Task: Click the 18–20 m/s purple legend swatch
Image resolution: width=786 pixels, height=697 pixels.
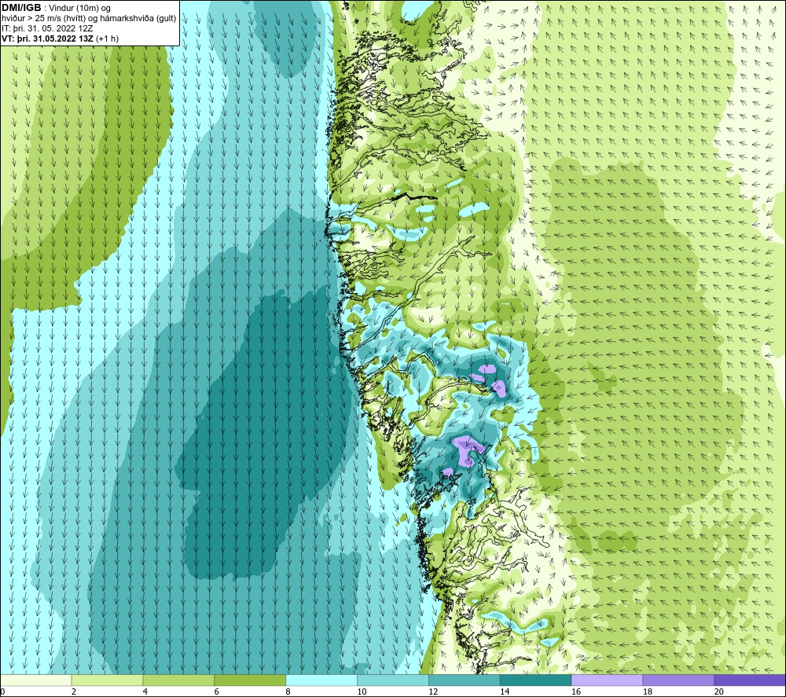Action: pos(678,680)
